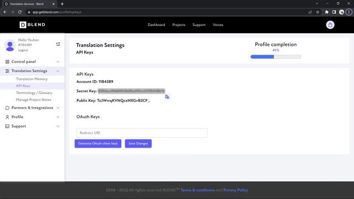Image resolution: width=354 pixels, height=199 pixels.
Task: Click the Partners & Integrations chat icon
Action: (x=7, y=108)
